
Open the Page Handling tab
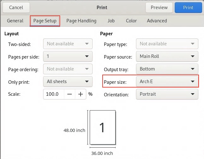[x=81, y=21]
